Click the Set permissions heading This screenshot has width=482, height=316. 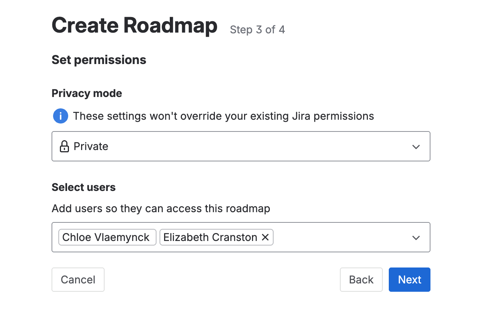[x=99, y=59]
